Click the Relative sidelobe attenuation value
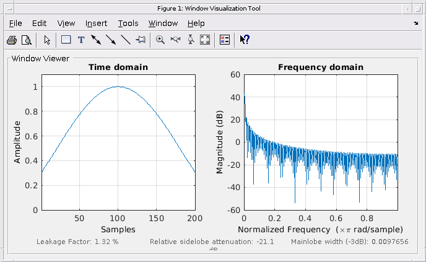Viewport: 426px width, 262px height. tap(212, 242)
